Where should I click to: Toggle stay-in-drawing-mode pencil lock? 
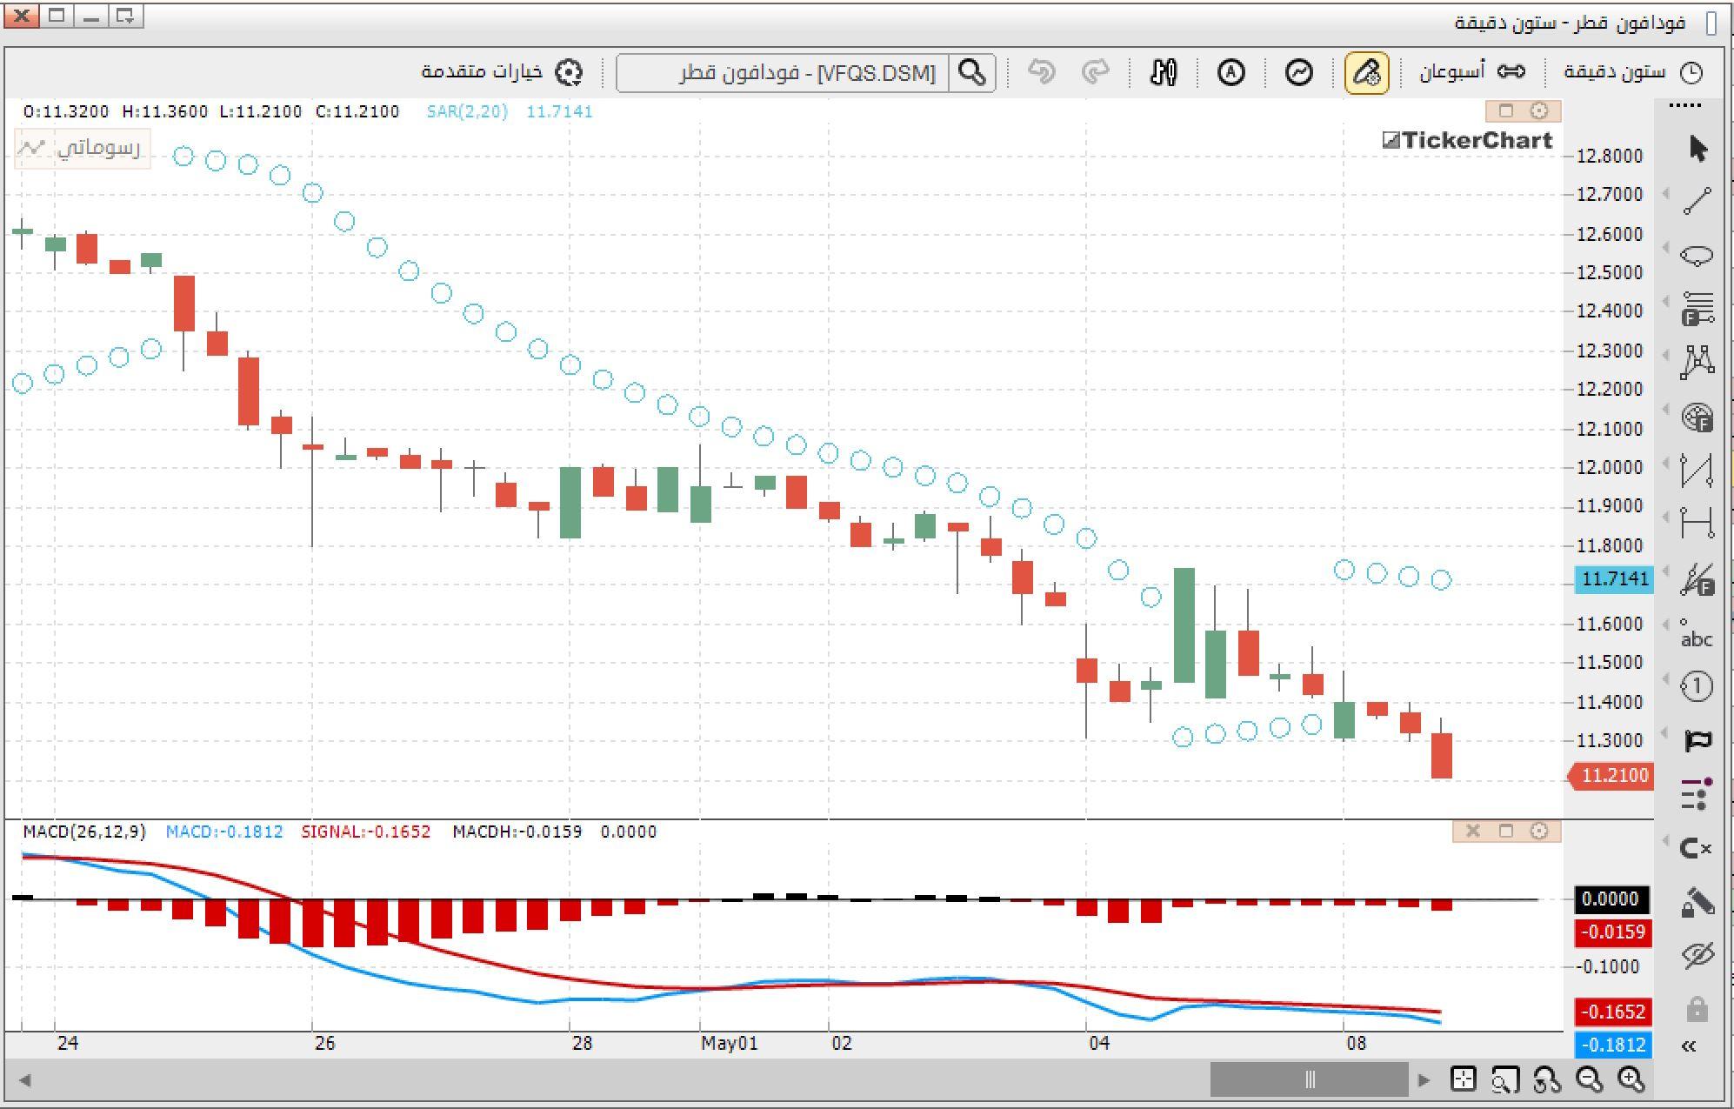1697,902
